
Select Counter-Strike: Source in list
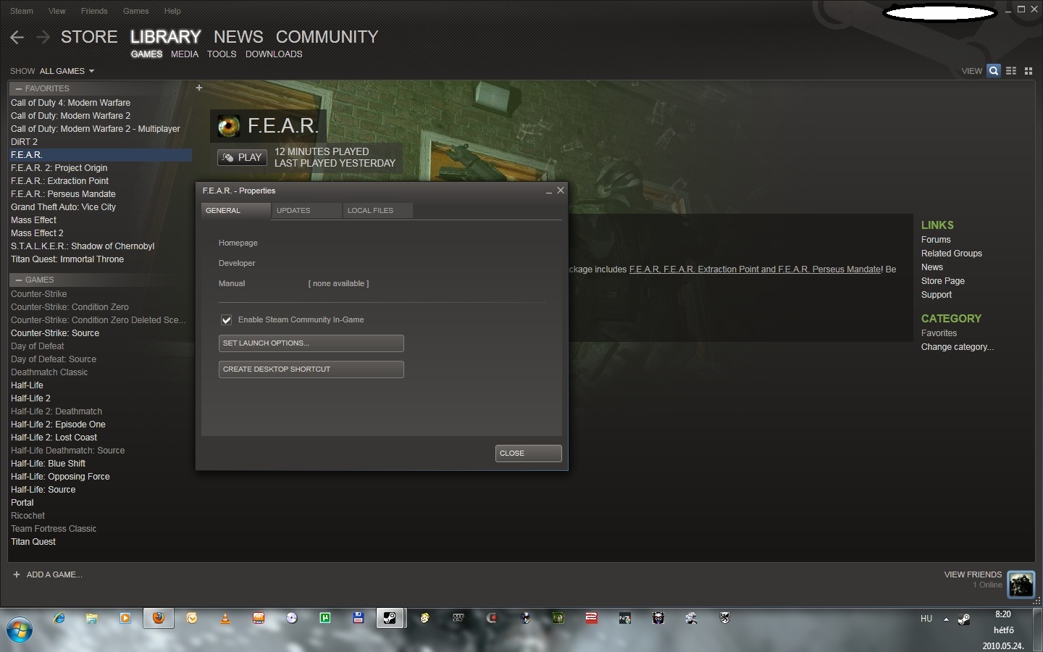pyautogui.click(x=55, y=333)
